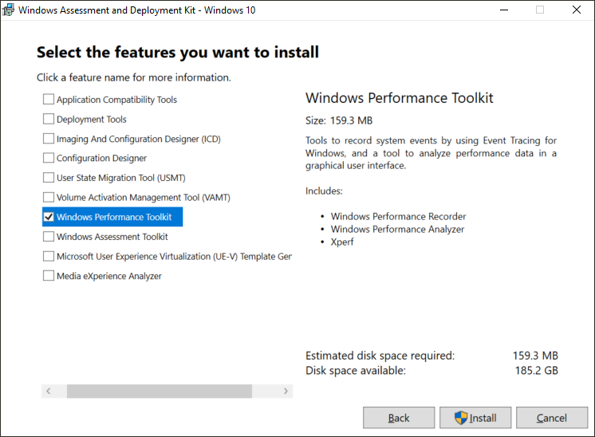Select the Windows Assessment Toolkit label
This screenshot has width=595, height=437.
(112, 237)
